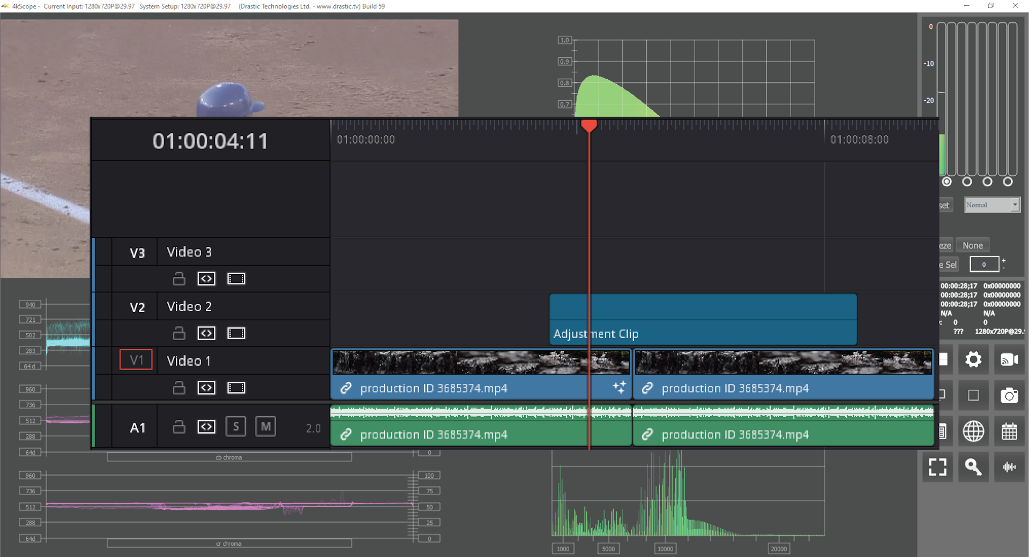Click the 01:00:04:11 timecode display
Viewport: 1029px width, 557px height.
(x=210, y=141)
